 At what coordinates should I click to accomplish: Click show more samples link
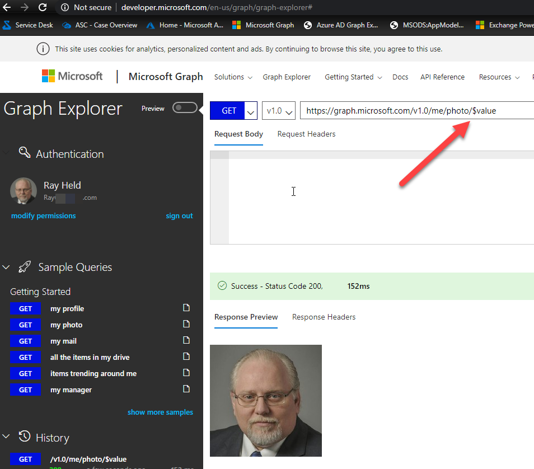[x=160, y=412]
